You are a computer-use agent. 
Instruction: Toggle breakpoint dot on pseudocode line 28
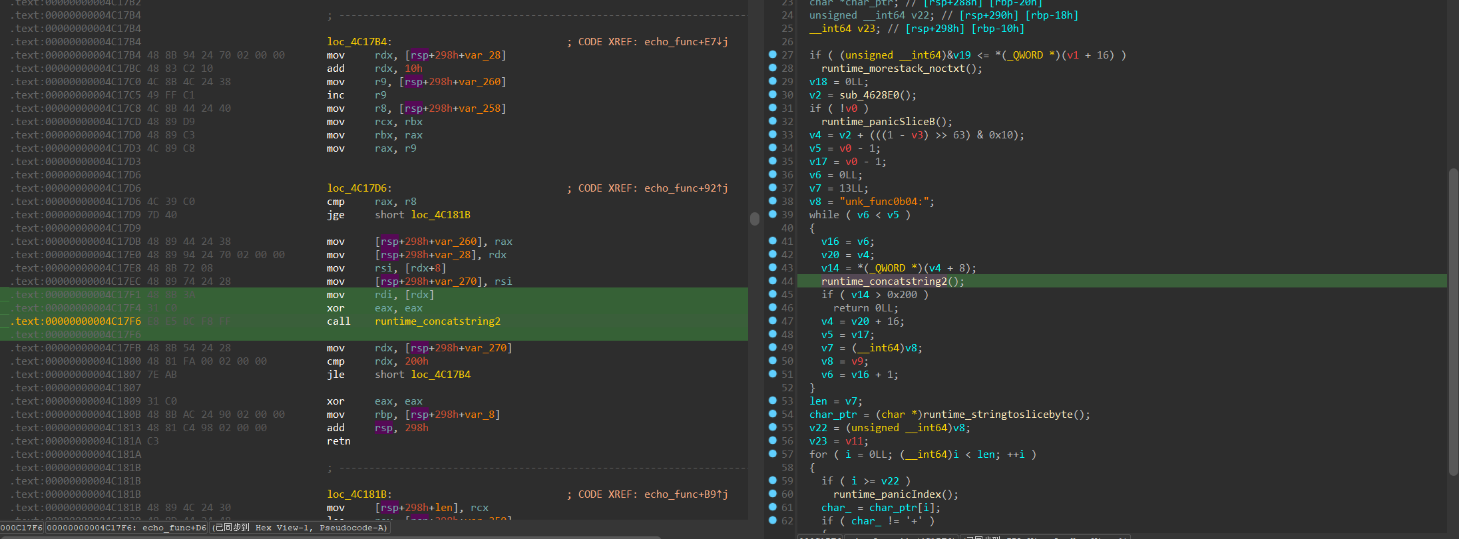coord(772,68)
